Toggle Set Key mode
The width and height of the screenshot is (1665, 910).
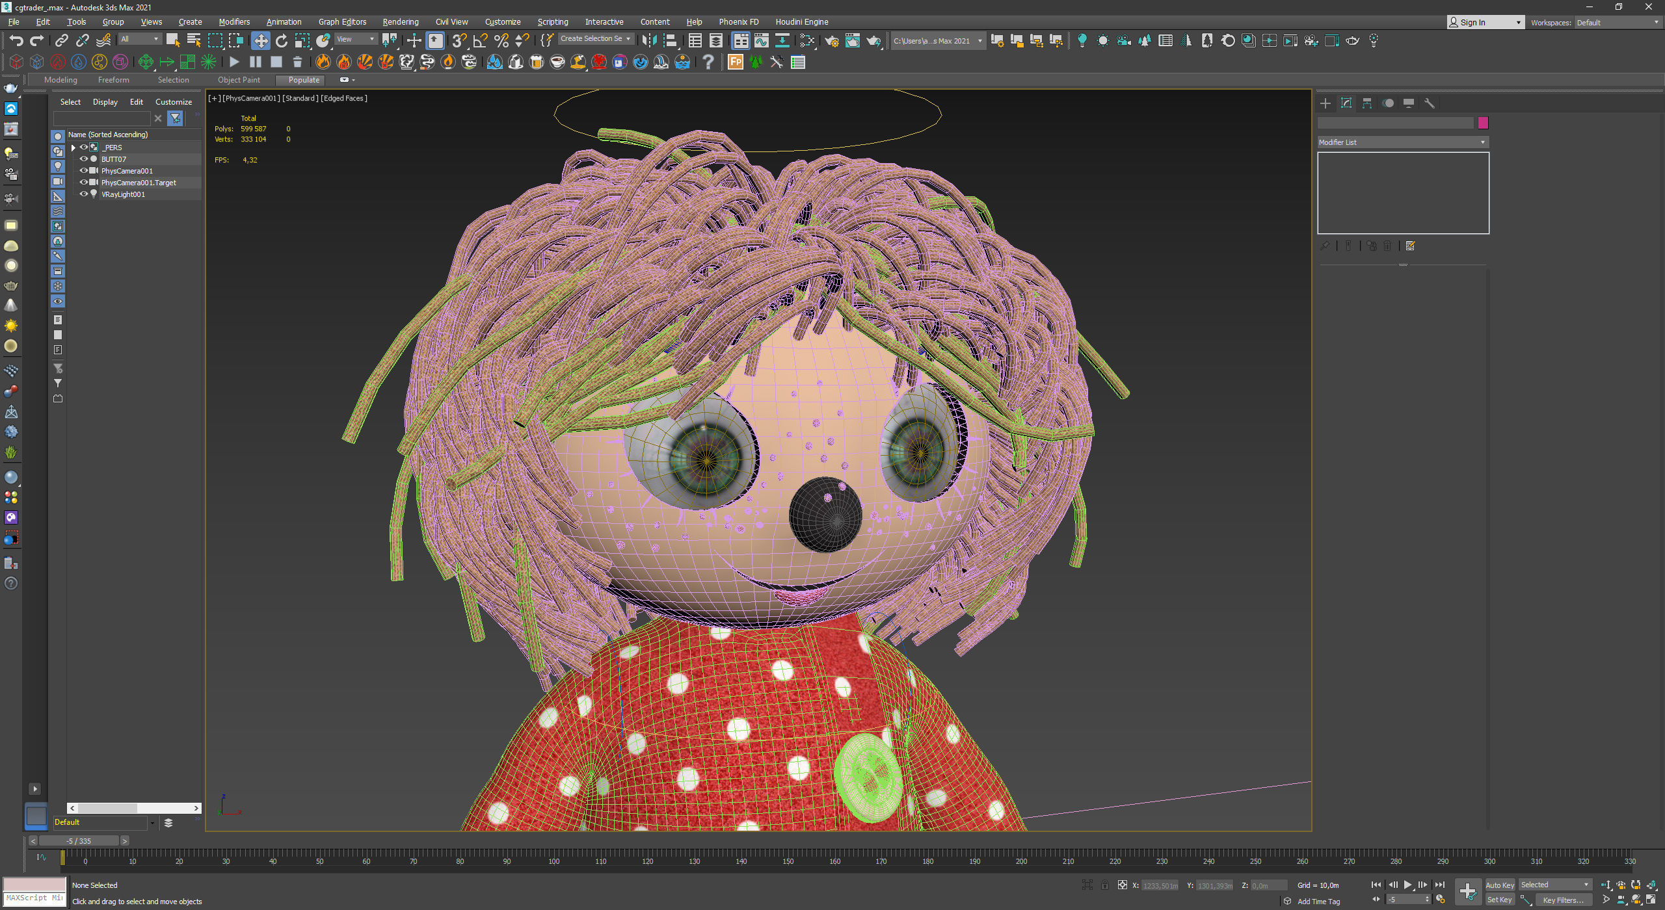[1500, 900]
